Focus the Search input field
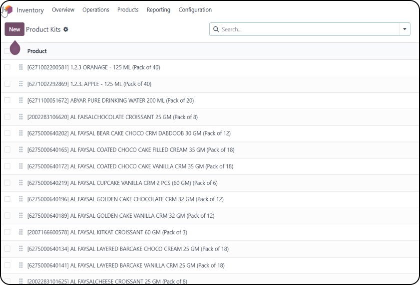This screenshot has height=285, width=420. tap(310, 29)
